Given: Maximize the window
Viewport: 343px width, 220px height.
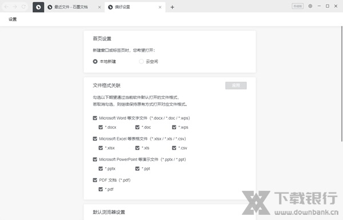Looking at the screenshot, I should point(328,6).
